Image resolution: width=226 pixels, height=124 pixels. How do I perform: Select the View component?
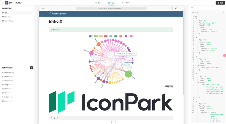click(6, 93)
